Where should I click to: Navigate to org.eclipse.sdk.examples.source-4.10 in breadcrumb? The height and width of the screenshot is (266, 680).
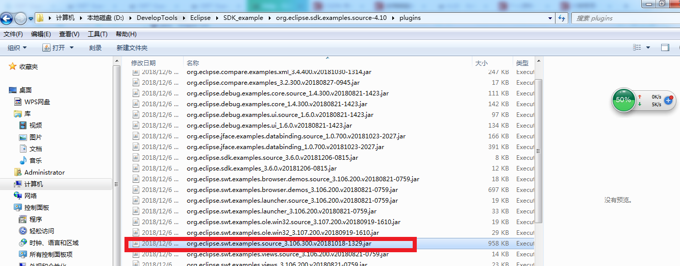coord(331,18)
